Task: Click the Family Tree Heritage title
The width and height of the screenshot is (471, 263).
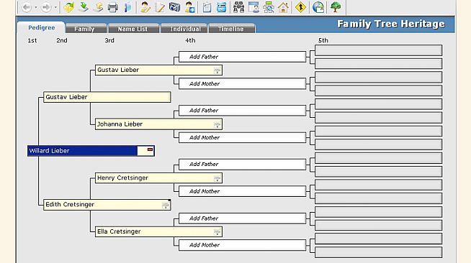Action: pyautogui.click(x=391, y=24)
